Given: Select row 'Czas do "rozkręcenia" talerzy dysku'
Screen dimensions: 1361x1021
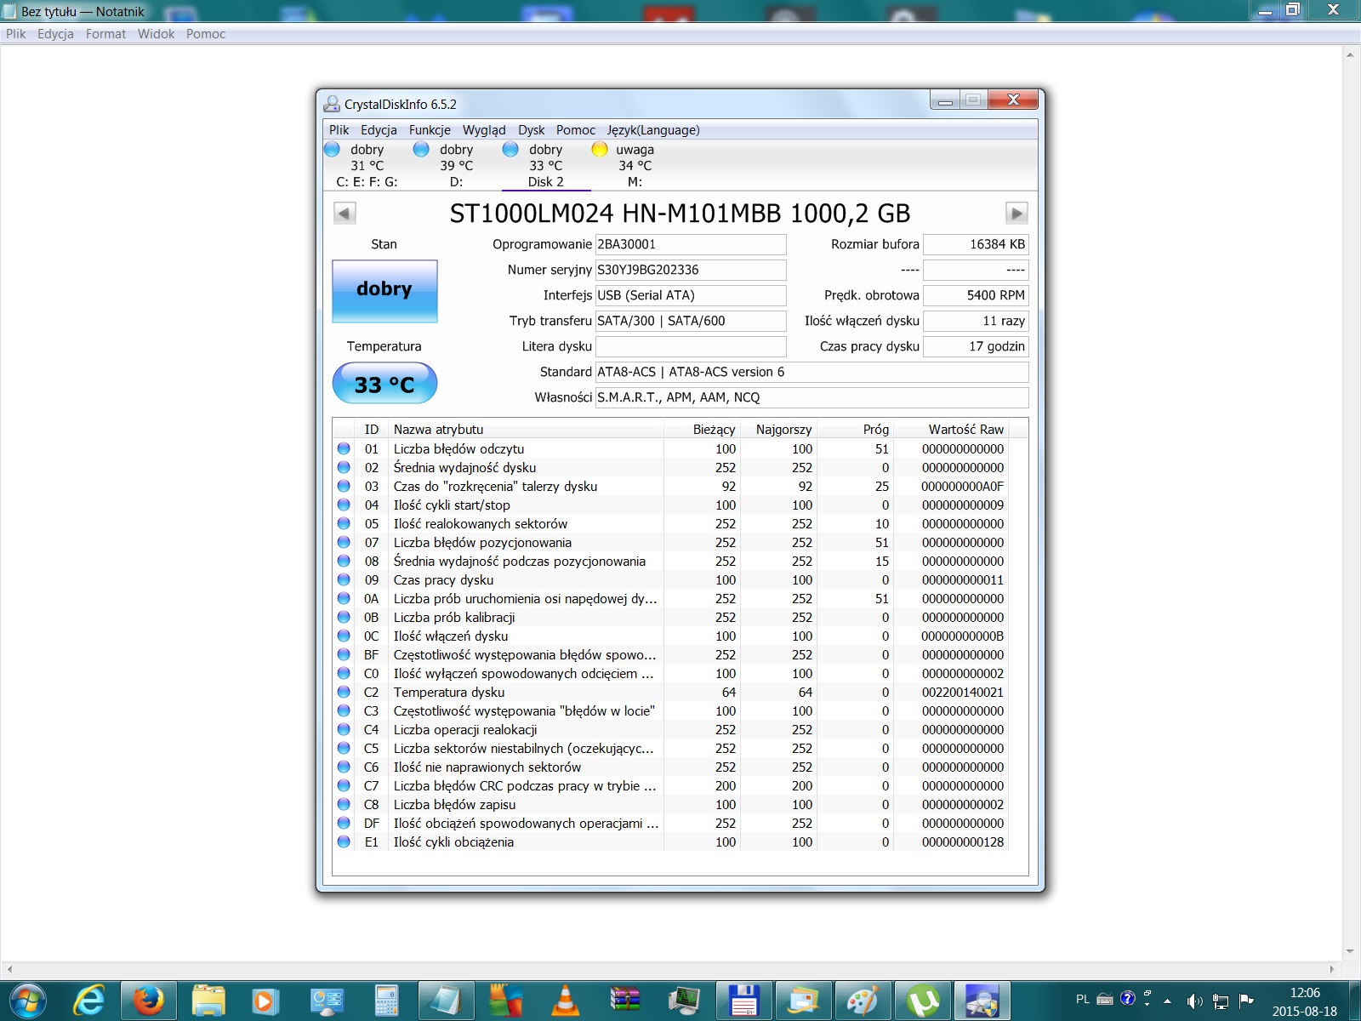Looking at the screenshot, I should pyautogui.click(x=670, y=486).
